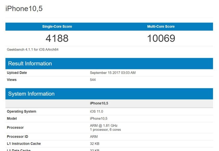
Task: Click the multi-core score value 10069
Action: coord(161,38)
